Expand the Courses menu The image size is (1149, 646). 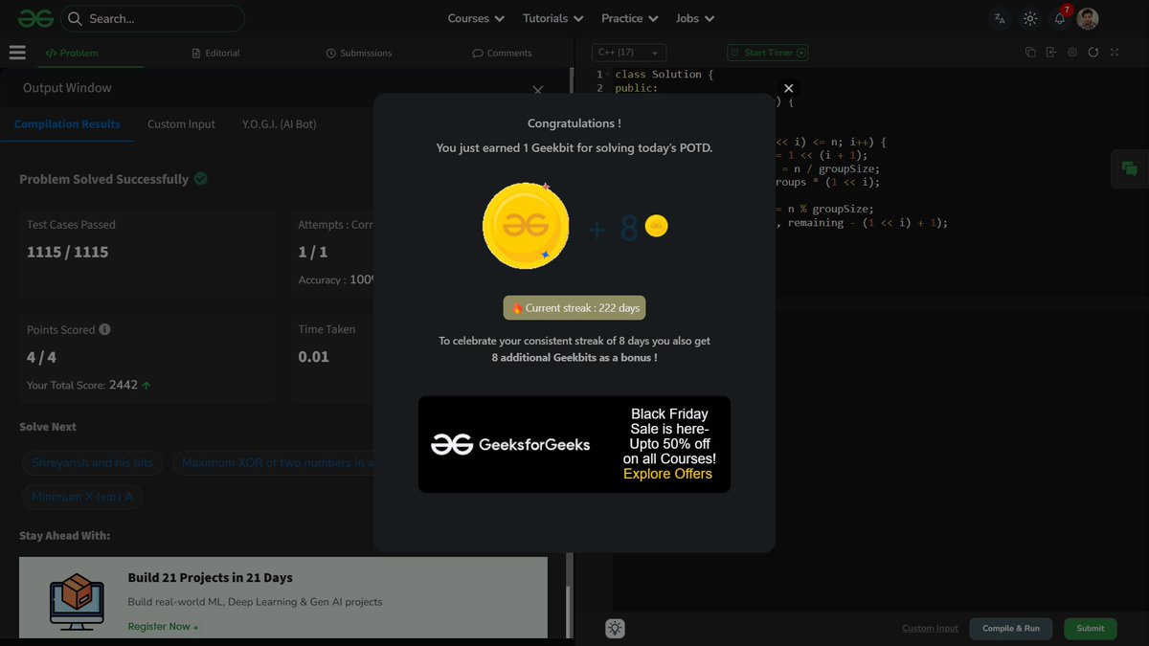(475, 18)
